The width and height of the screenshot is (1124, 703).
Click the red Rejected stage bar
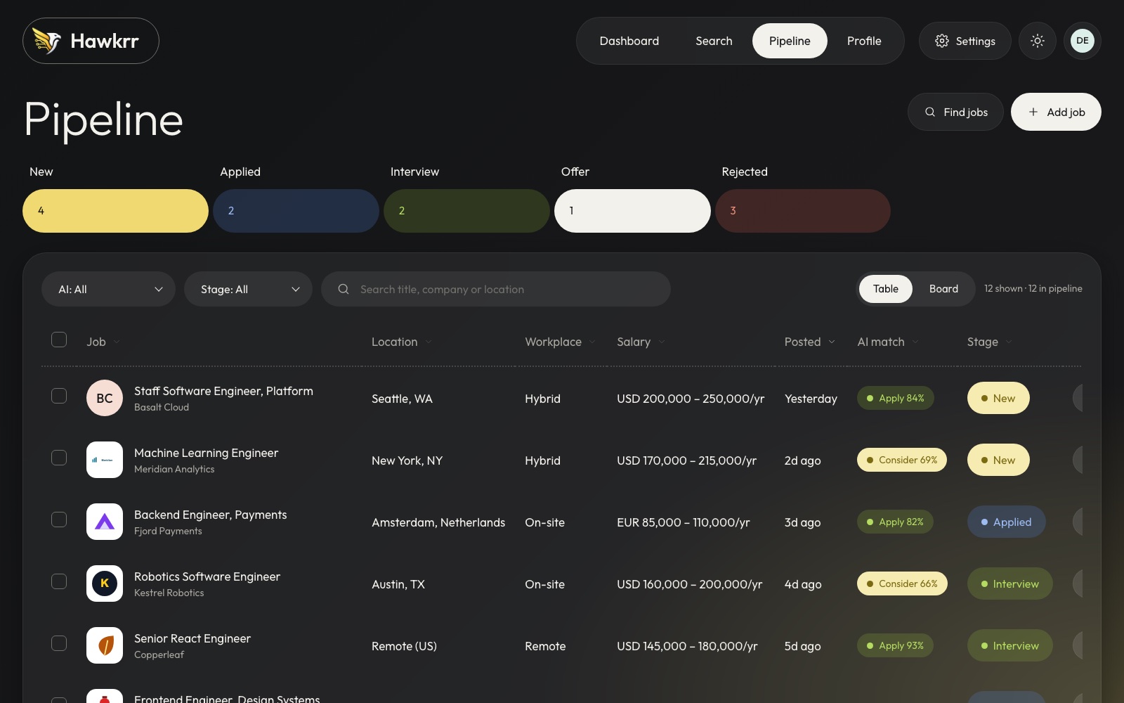(803, 211)
